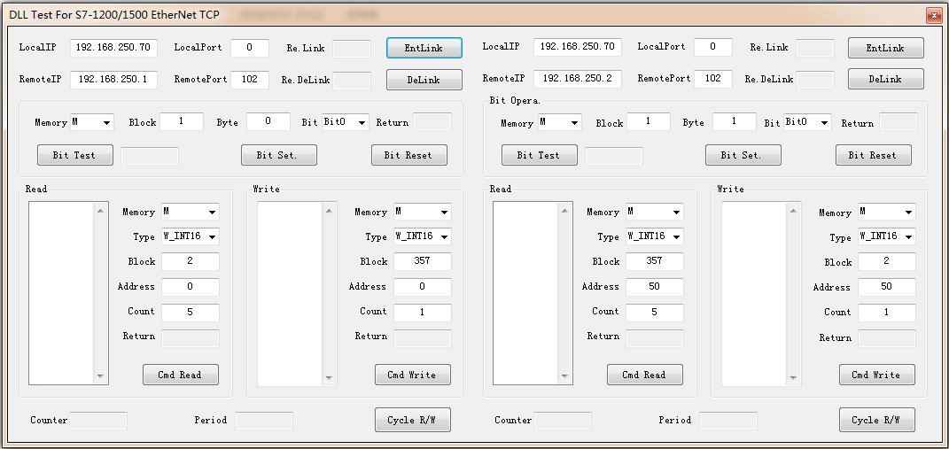This screenshot has width=949, height=449.
Task: Click Bit Reset in the Bit Opera. group
Action: tap(873, 155)
